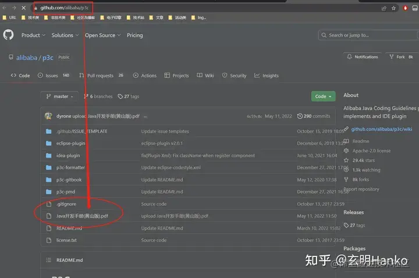Open the .gitignore file
Viewport: 419px width, 278px height.
tap(66, 204)
